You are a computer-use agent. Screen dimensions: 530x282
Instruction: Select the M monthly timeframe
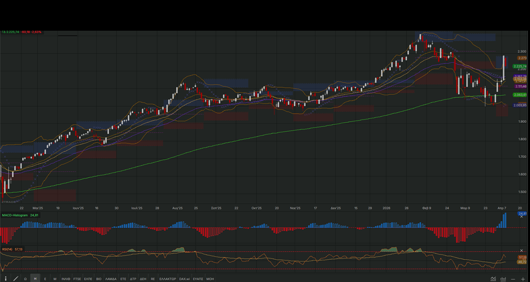pos(55,279)
